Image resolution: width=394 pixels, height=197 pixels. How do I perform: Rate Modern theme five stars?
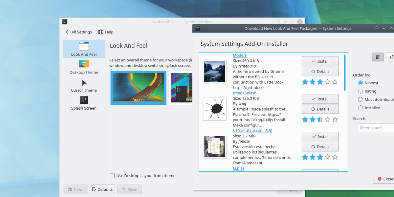pyautogui.click(x=335, y=82)
